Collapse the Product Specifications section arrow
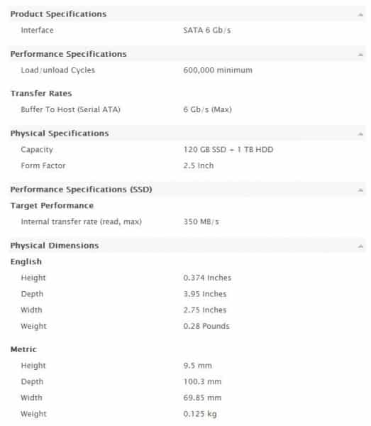Screen dimensions: 371x426 click(x=360, y=14)
